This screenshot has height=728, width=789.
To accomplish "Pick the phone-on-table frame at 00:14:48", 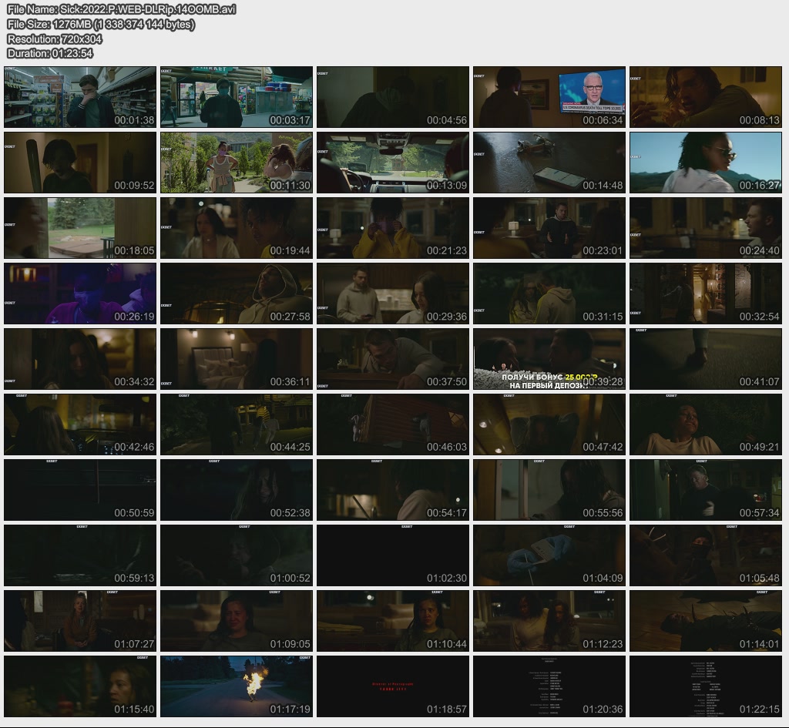I will click(549, 163).
